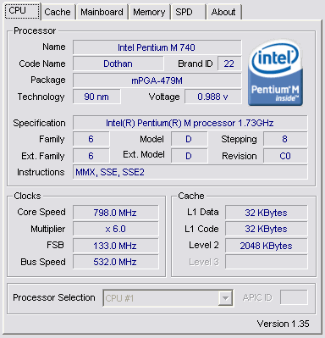Select the Specification field Intel(R) Pentium(R) M processor 1.73GHz
325x338 pixels.
coord(190,123)
